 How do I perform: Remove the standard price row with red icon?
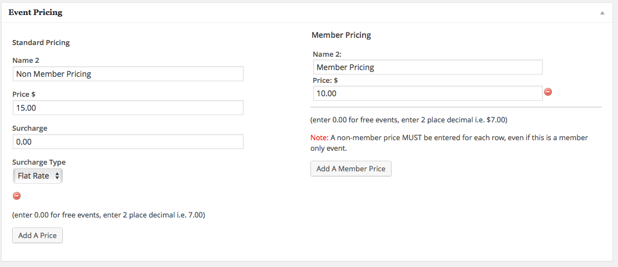17,196
